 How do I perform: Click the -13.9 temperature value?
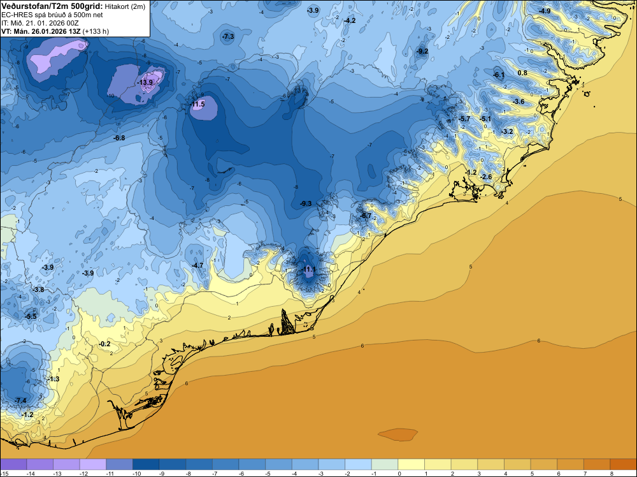(145, 82)
